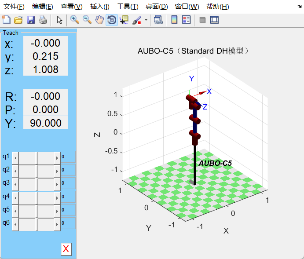Screen dimensions: 304x259
Task: Open the 查看(V) menu
Action: [x=72, y=7]
